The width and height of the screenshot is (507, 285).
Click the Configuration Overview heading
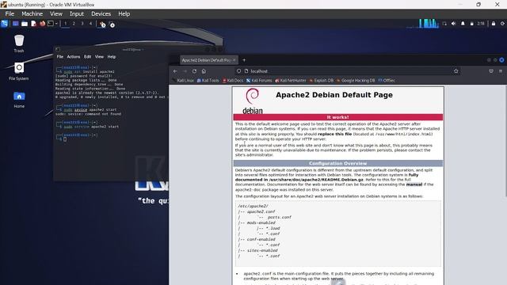pos(338,164)
